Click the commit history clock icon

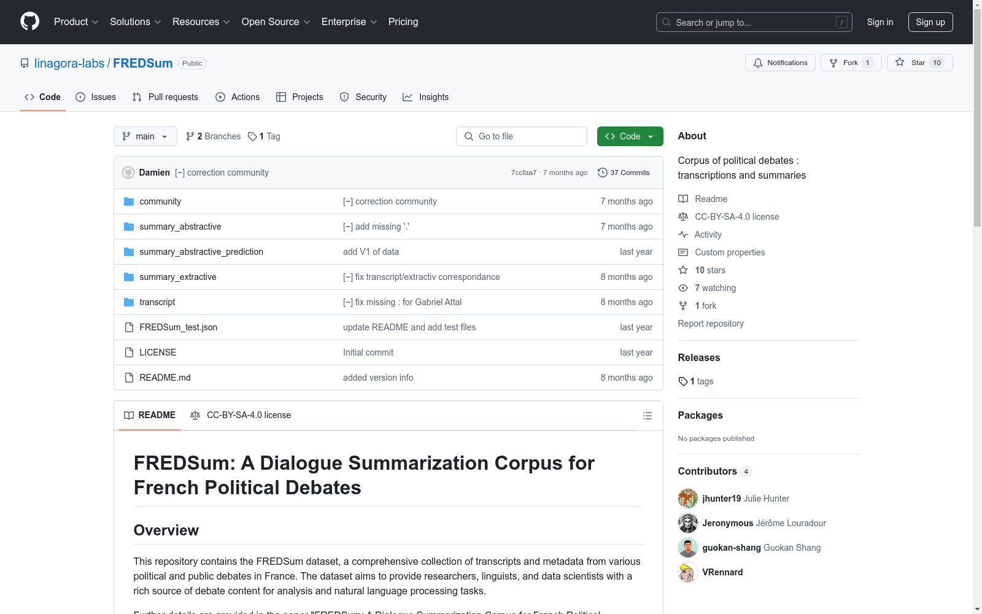tap(603, 173)
